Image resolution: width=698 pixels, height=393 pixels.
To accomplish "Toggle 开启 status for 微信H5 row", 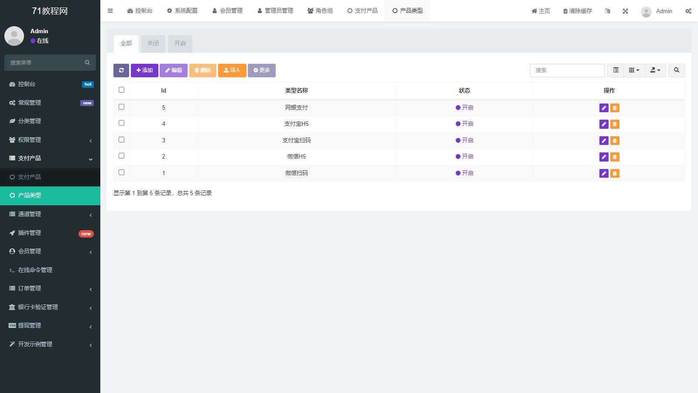I will (465, 156).
